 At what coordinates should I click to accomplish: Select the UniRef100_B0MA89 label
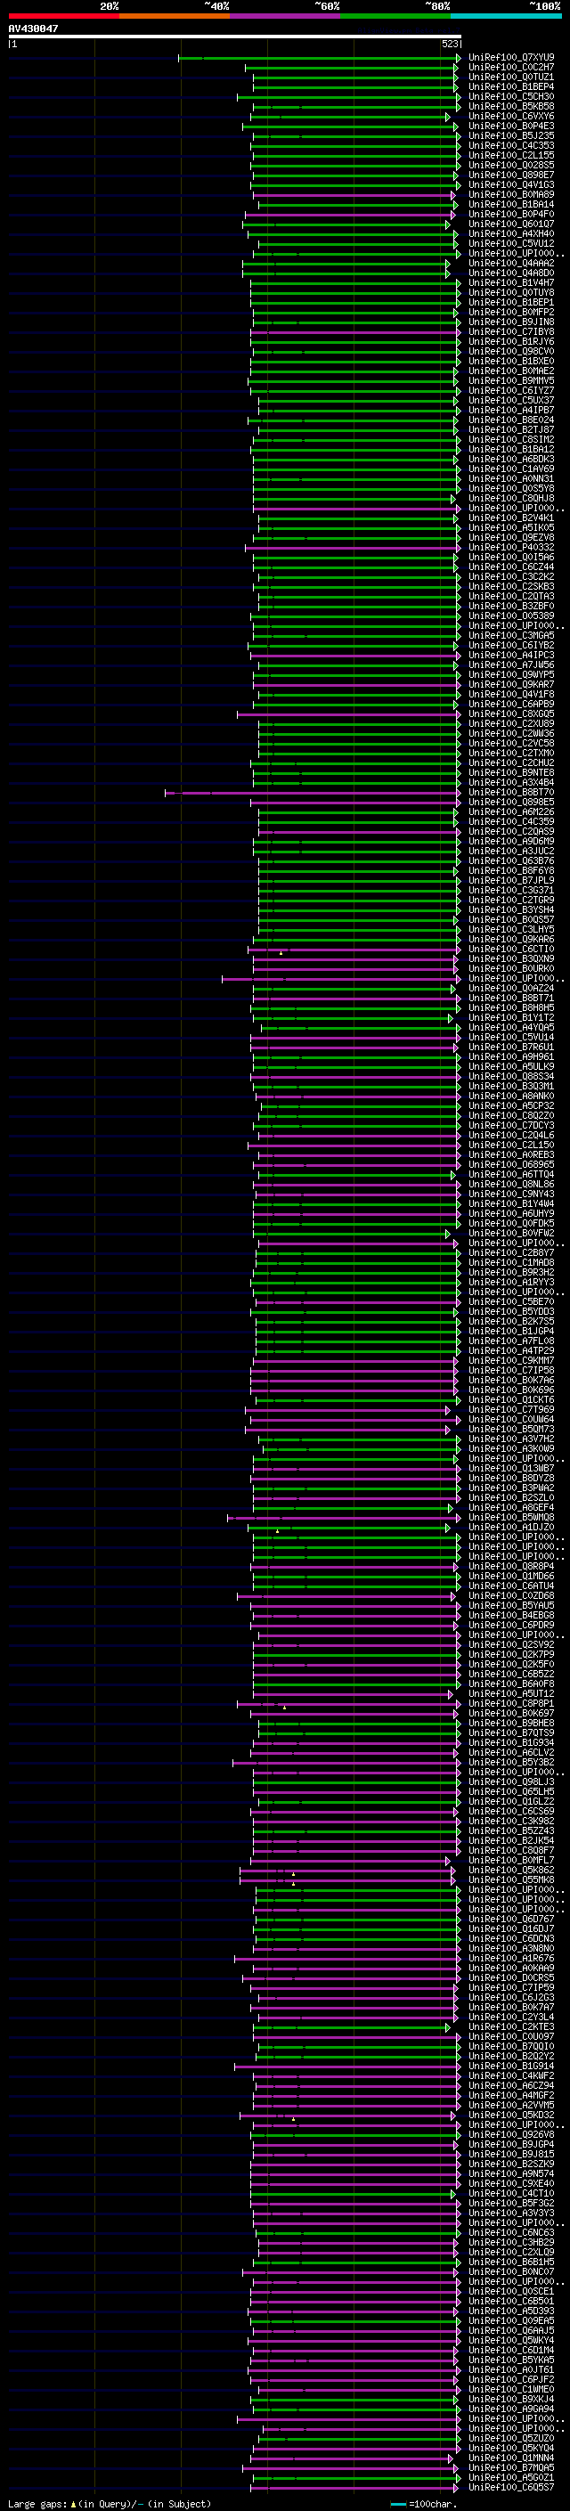[x=510, y=194]
